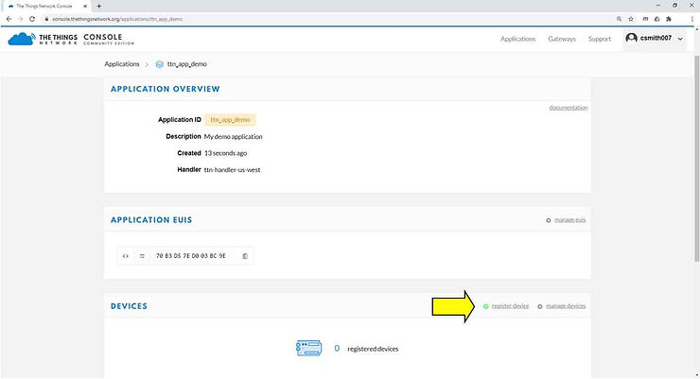The height and width of the screenshot is (379, 700).
Task: Reload the page with browser refresh button
Action: tap(33, 19)
